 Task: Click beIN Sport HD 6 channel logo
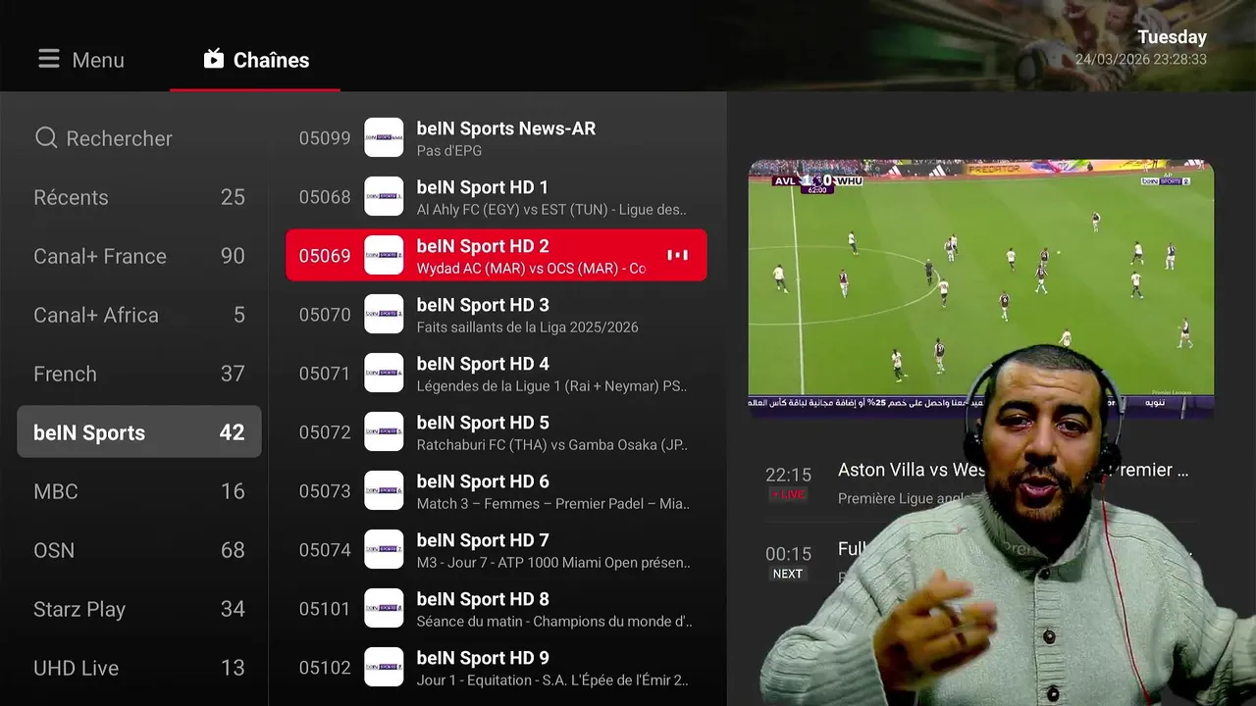[x=384, y=490]
